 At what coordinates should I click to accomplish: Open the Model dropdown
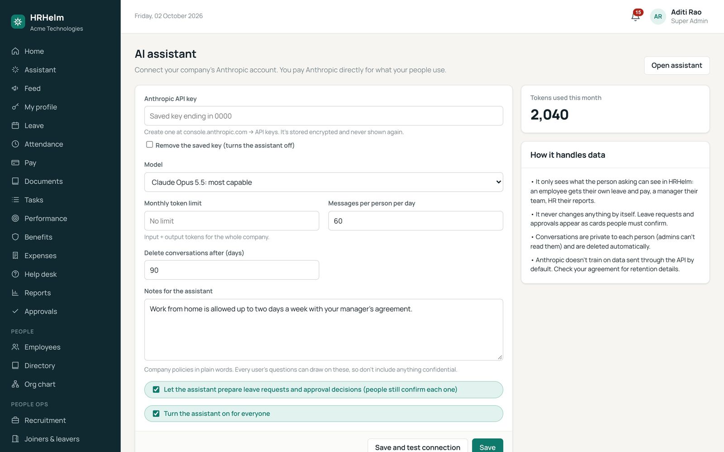[324, 182]
